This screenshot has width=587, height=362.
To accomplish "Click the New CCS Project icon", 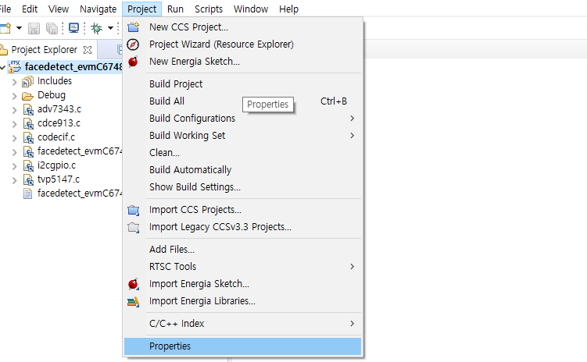I will 134,27.
